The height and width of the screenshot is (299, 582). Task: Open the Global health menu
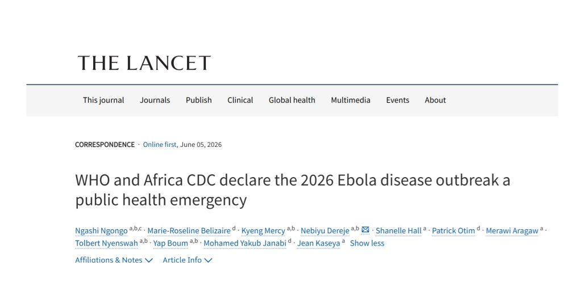click(x=292, y=100)
